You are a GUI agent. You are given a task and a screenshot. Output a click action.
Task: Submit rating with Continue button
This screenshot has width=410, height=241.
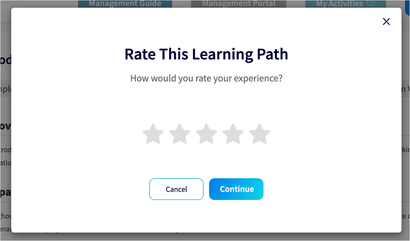(236, 189)
